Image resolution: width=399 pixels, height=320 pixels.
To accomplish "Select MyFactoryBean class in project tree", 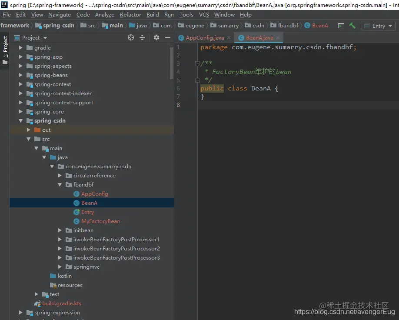I will (x=100, y=221).
